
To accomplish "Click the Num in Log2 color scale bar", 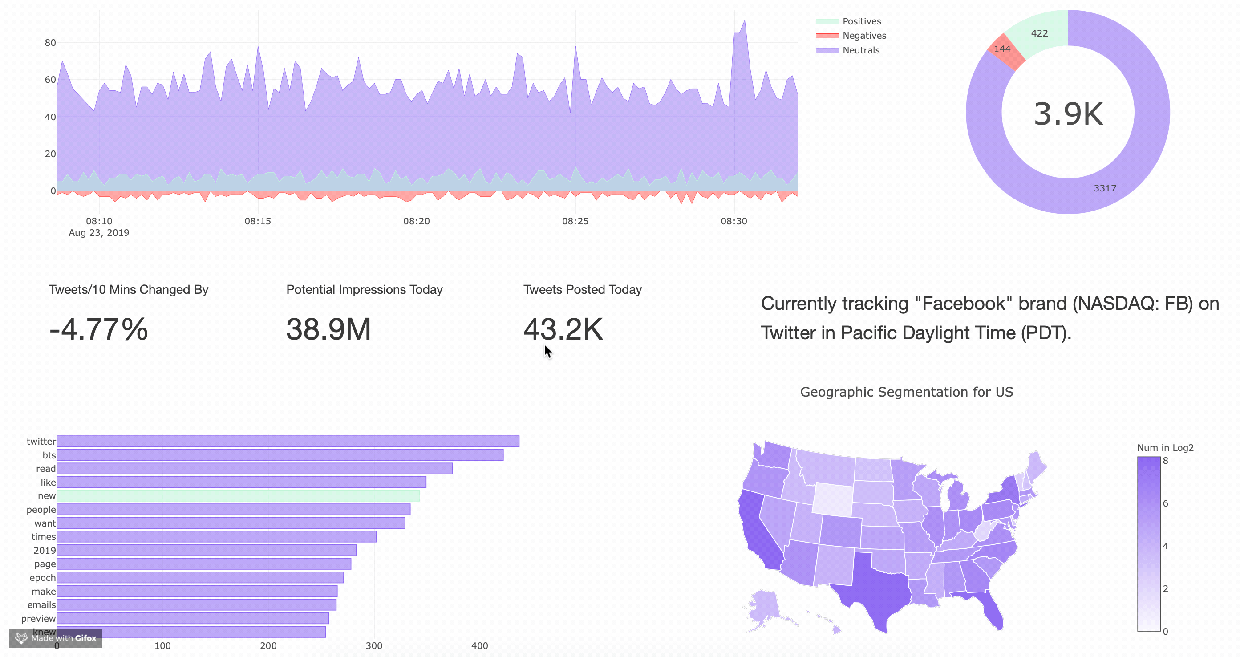I will point(1149,544).
